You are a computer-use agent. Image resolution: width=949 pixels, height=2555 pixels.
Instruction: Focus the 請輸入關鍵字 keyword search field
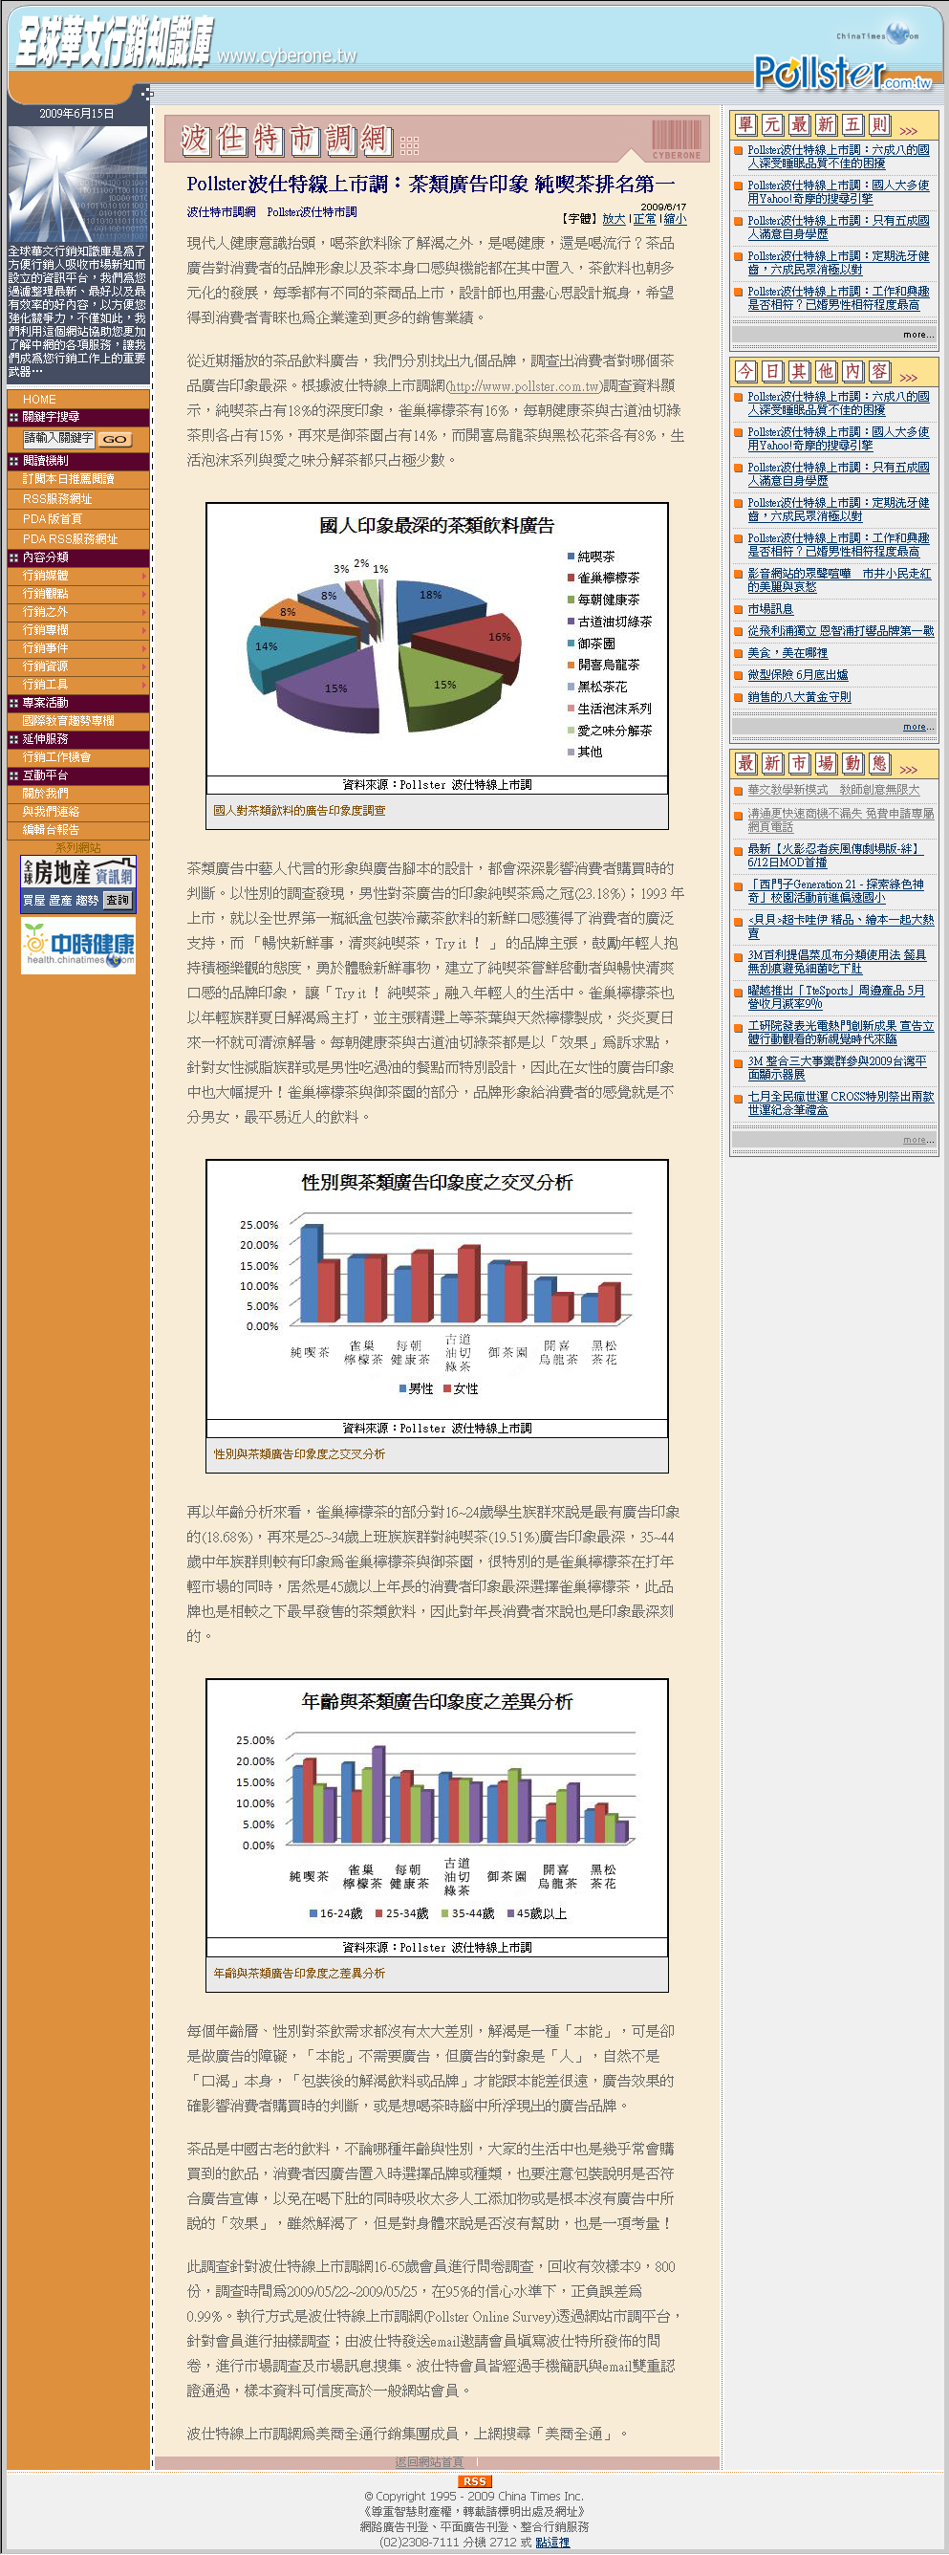coord(58,438)
